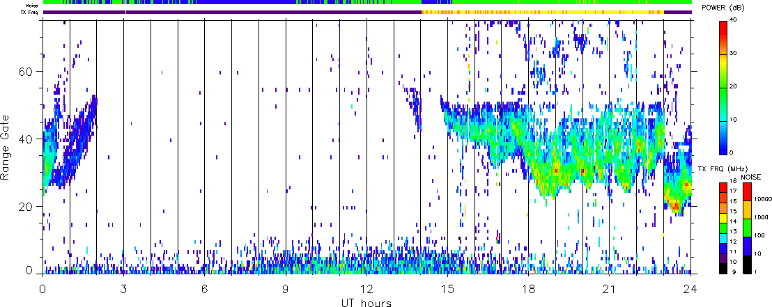Click the 'TX FRQ (MHz)' legend title
This screenshot has width=772, height=307.
[x=721, y=168]
